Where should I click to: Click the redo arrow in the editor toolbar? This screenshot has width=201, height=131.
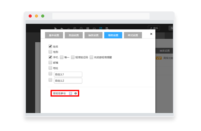coord(69,28)
